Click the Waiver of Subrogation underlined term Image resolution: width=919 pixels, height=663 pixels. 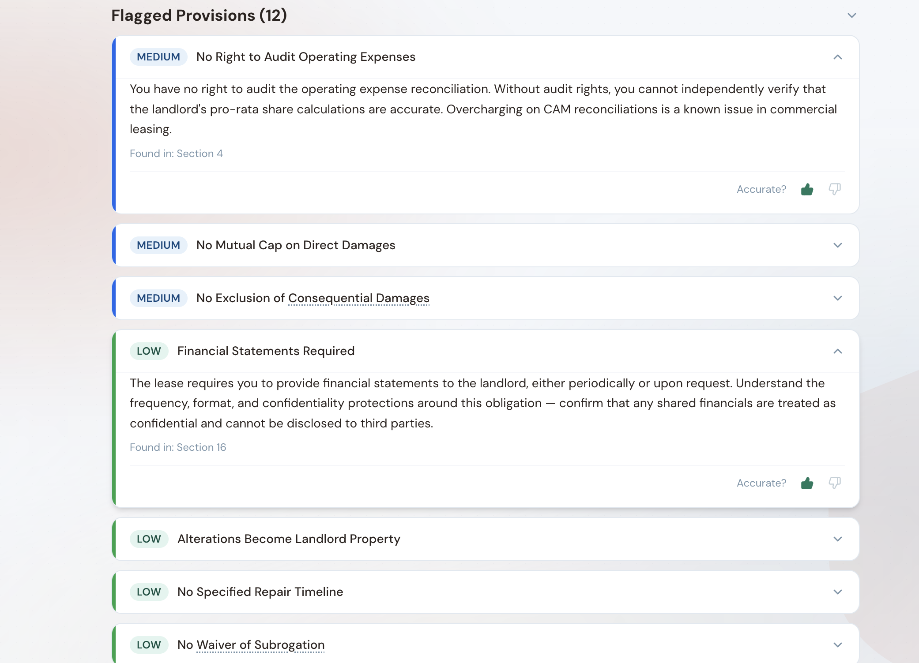coord(260,645)
